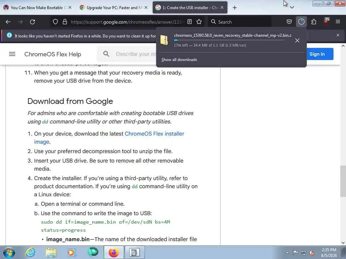Expand the list all tabs chevron
The image size is (346, 259).
[292, 7]
